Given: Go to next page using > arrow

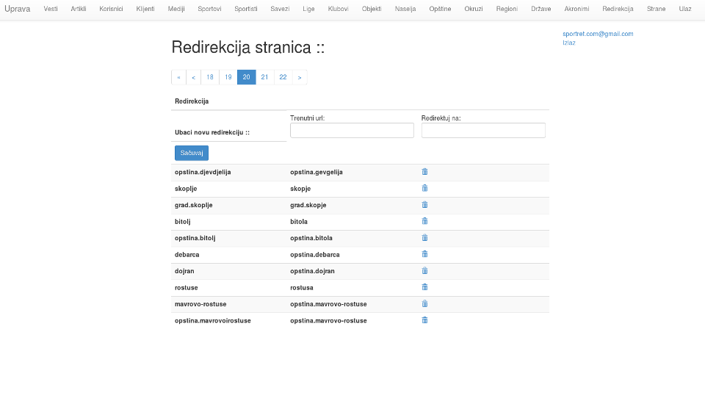Looking at the screenshot, I should (x=300, y=77).
